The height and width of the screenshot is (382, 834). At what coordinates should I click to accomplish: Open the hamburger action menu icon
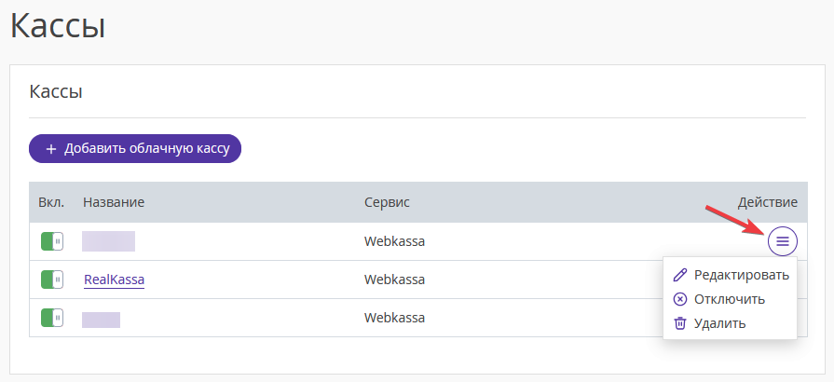(x=783, y=241)
